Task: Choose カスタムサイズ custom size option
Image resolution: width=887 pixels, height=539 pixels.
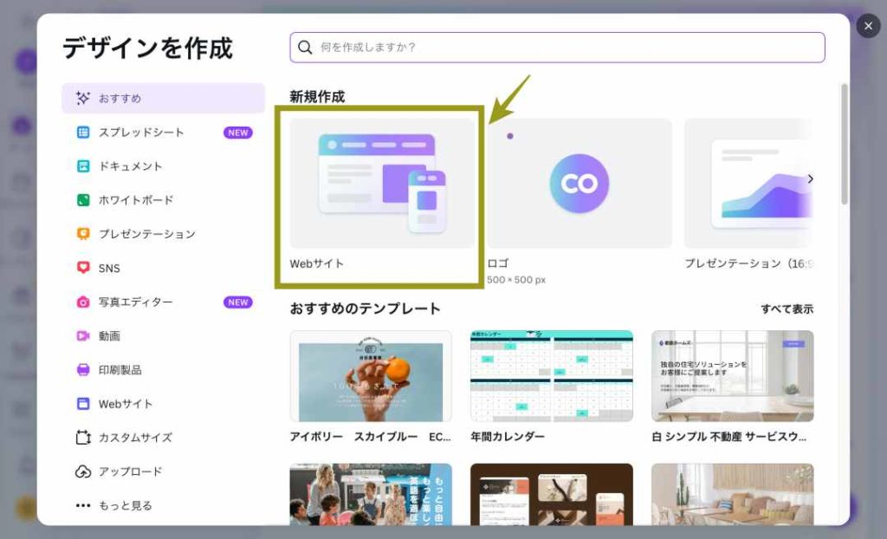Action: [134, 438]
